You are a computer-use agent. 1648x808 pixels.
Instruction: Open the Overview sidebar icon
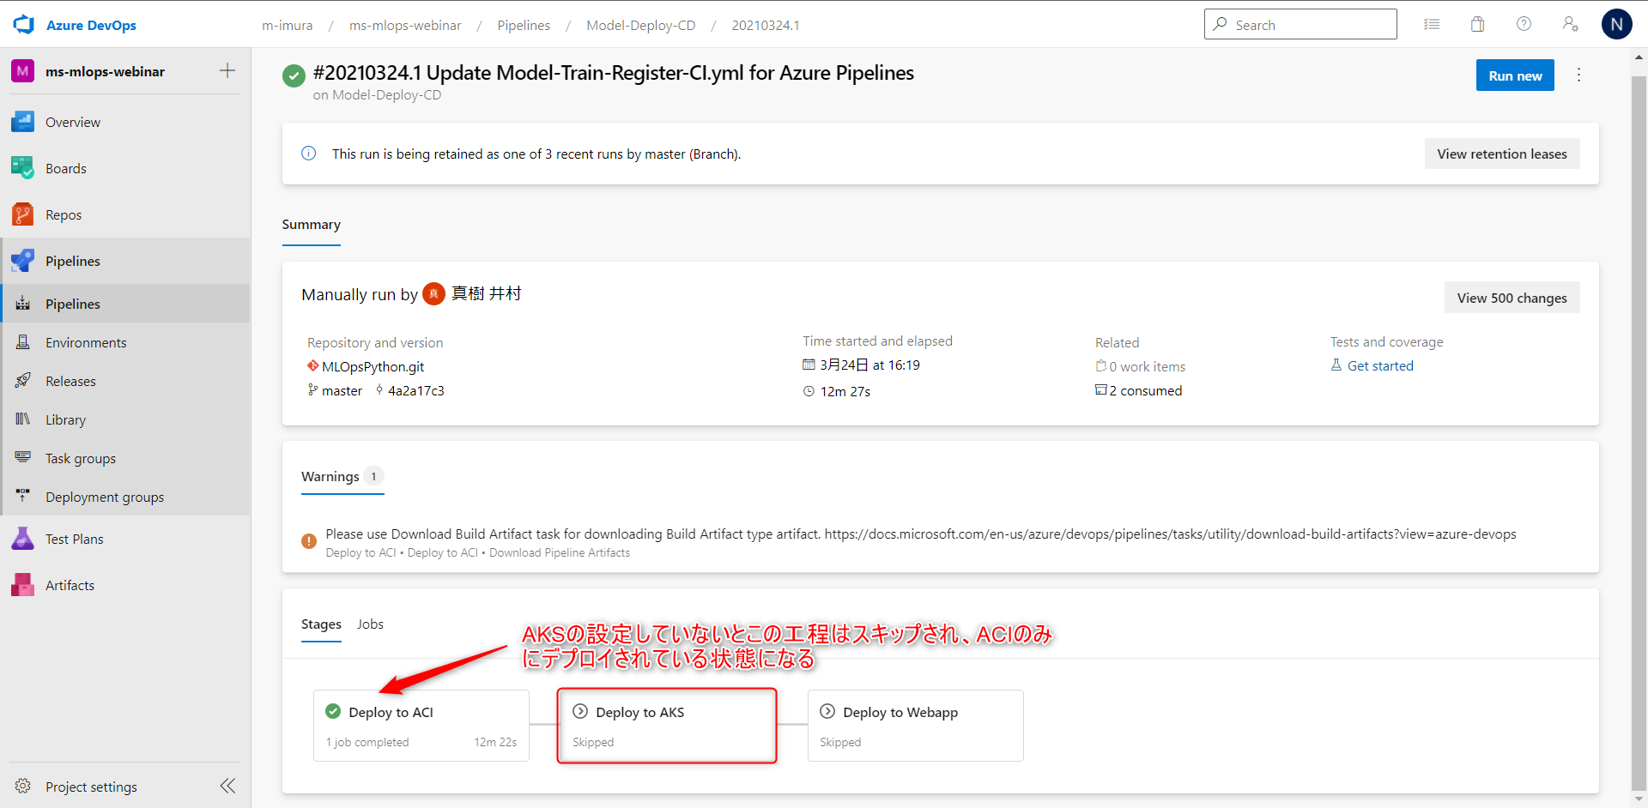pos(22,122)
